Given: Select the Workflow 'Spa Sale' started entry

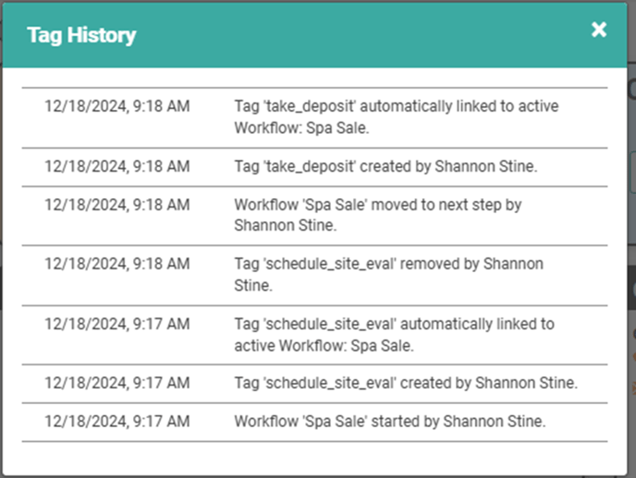Looking at the screenshot, I should tap(314, 422).
